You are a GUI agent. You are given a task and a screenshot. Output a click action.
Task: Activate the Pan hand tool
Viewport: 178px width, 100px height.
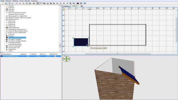pos(41,3)
